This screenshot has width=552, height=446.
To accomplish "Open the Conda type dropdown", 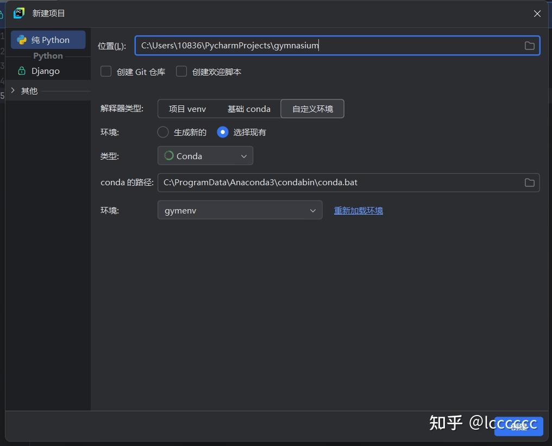I will click(x=205, y=155).
